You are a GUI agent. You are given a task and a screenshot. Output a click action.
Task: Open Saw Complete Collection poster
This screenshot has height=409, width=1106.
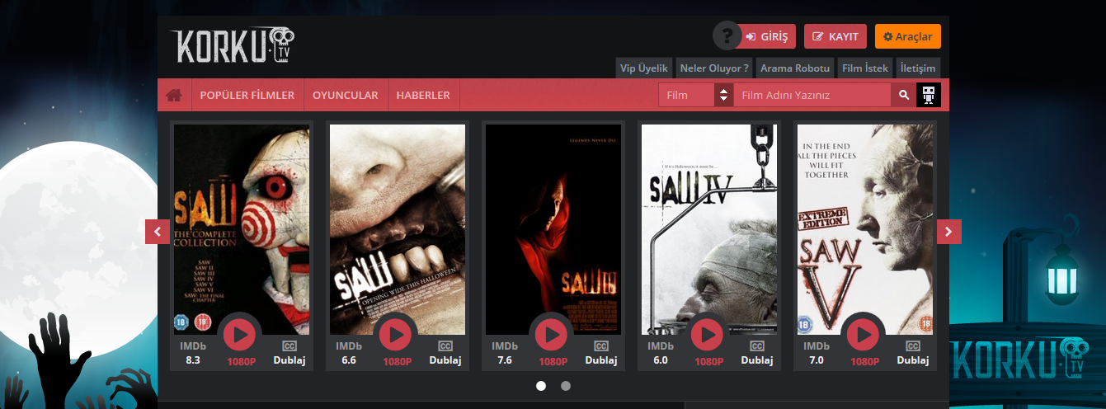click(x=242, y=229)
